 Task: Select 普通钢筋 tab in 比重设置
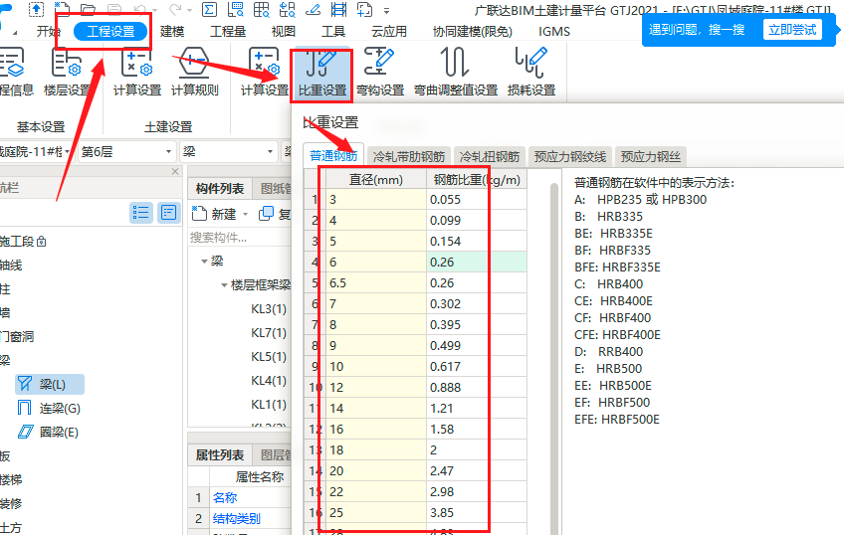point(333,155)
